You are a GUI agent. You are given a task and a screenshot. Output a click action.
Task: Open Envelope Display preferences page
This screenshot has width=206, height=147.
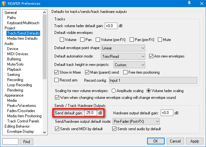[20, 131]
